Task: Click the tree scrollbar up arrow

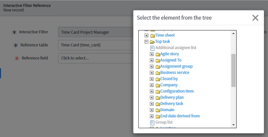Action: click(x=233, y=33)
